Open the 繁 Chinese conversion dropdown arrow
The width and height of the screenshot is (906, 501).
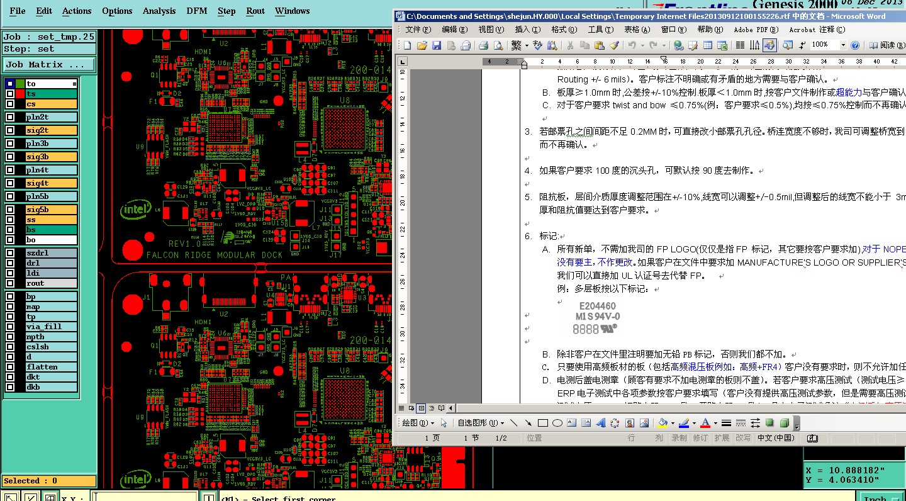527,45
